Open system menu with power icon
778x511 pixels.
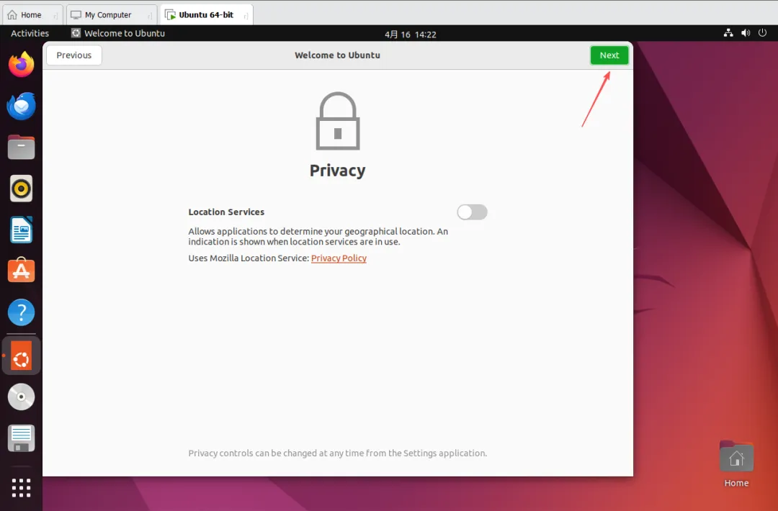tap(761, 33)
